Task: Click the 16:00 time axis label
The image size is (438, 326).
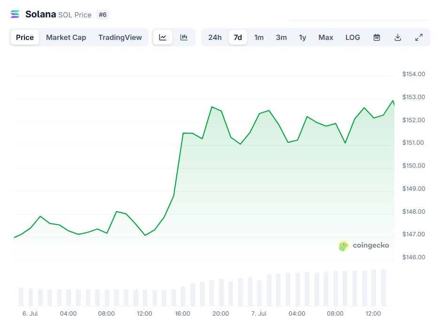Action: 182,313
